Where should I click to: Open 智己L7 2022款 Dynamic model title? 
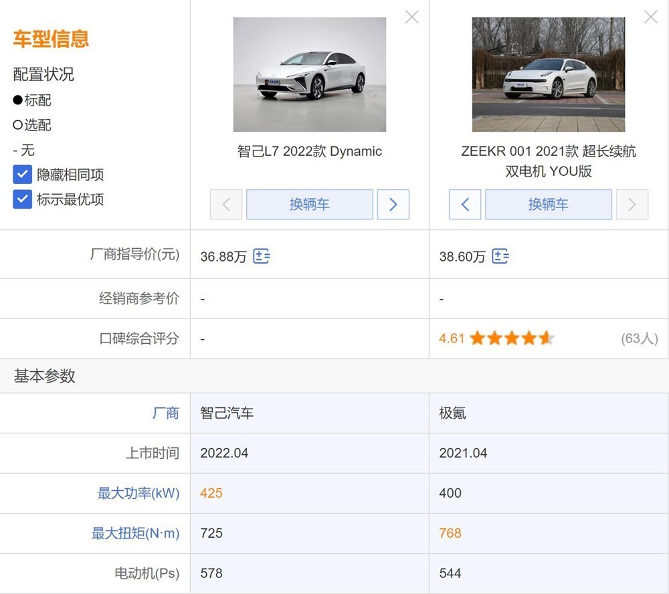tap(310, 151)
